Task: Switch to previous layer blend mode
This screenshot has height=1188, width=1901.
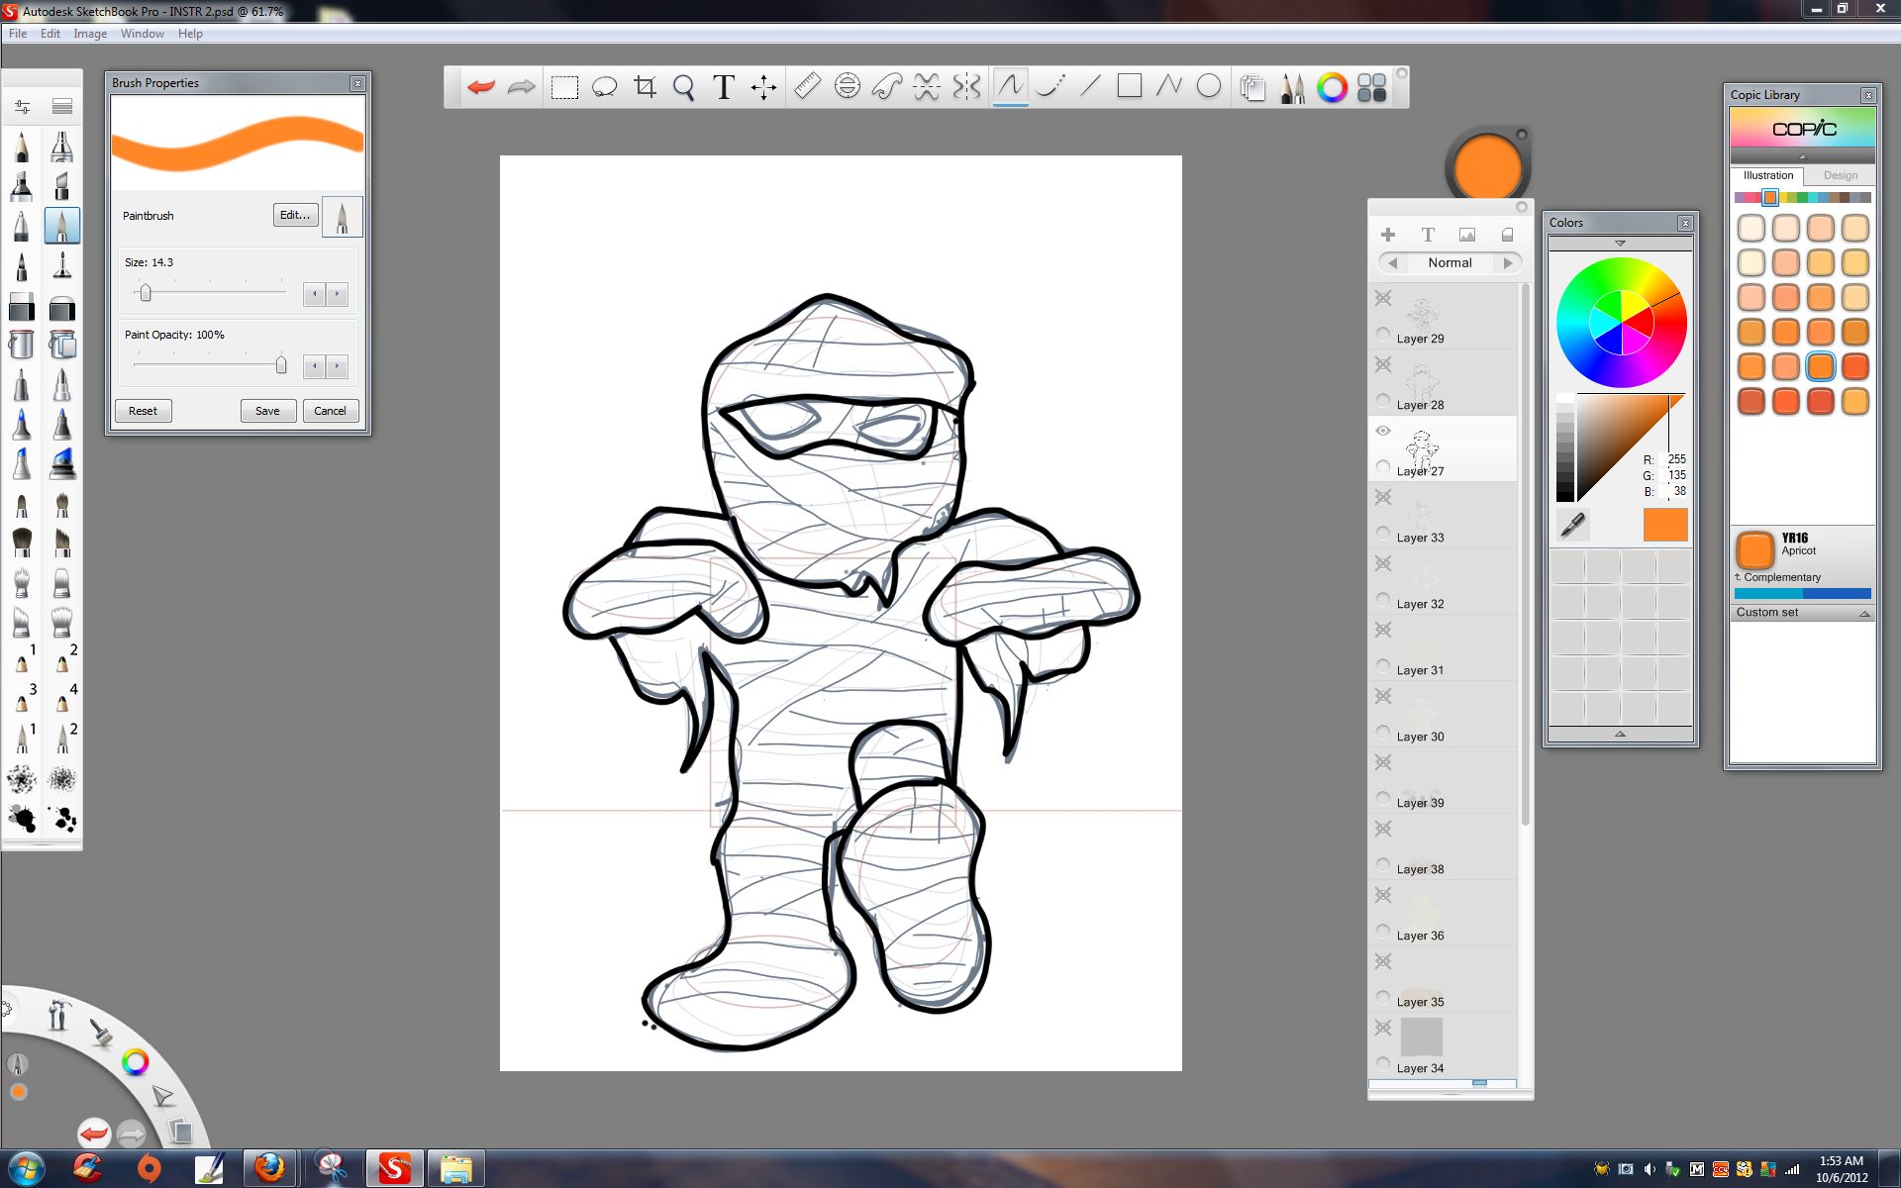Action: (1393, 263)
